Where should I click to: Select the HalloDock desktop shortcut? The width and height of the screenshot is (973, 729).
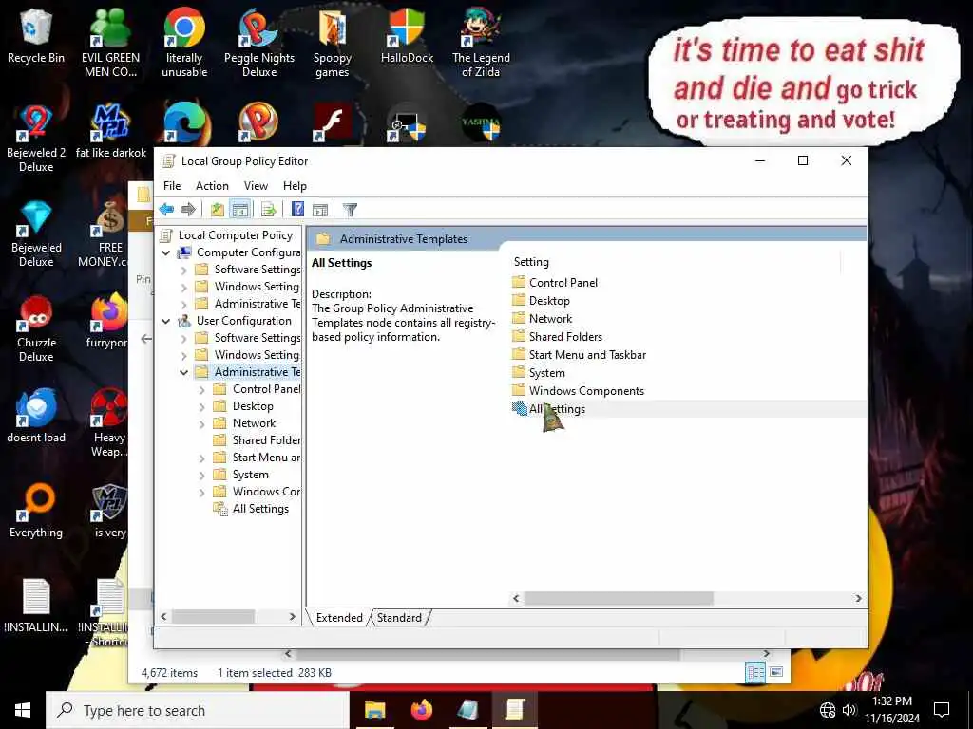tap(407, 36)
